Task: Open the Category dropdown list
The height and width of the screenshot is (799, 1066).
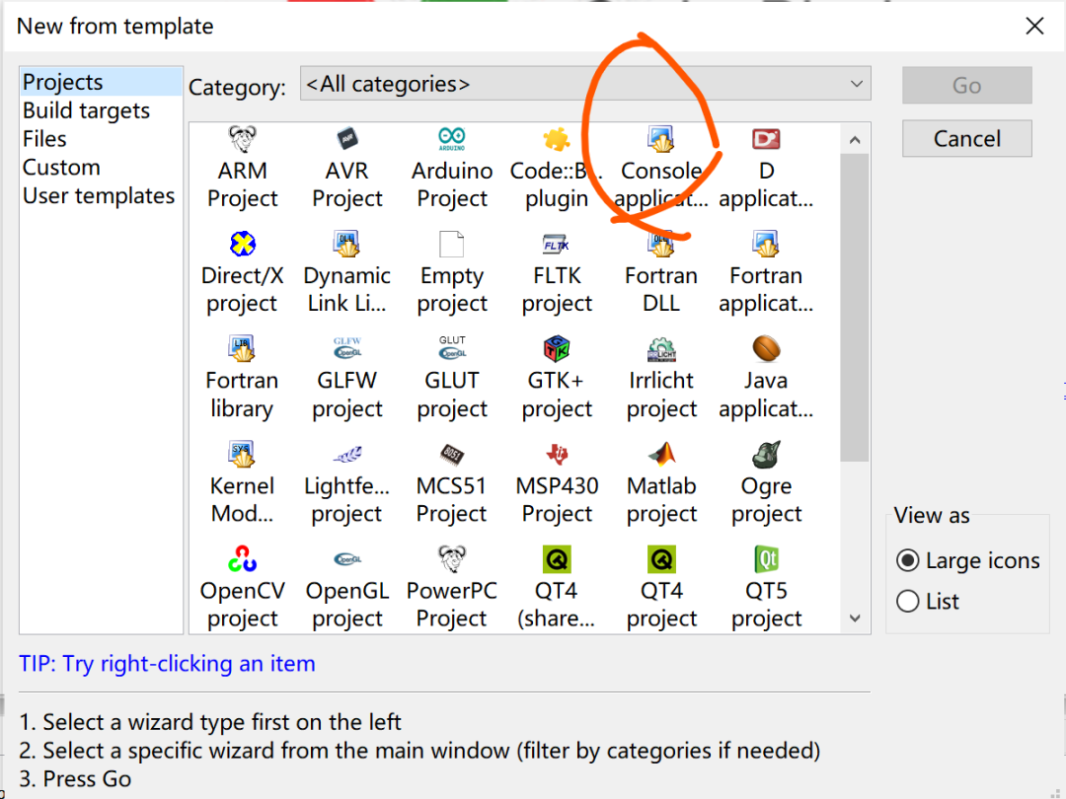Action: point(585,84)
